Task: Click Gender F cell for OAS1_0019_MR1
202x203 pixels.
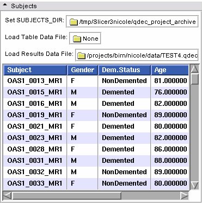Action: (83, 115)
